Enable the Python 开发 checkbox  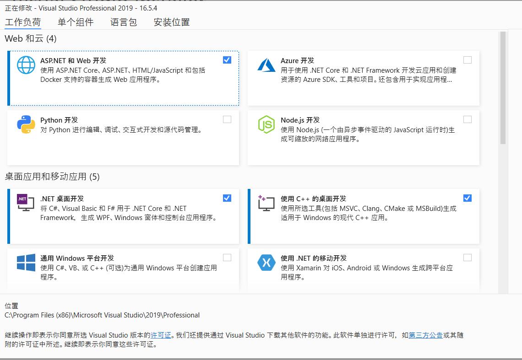(227, 119)
